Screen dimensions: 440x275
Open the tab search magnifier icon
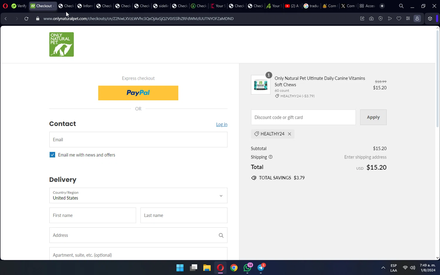pos(401,6)
